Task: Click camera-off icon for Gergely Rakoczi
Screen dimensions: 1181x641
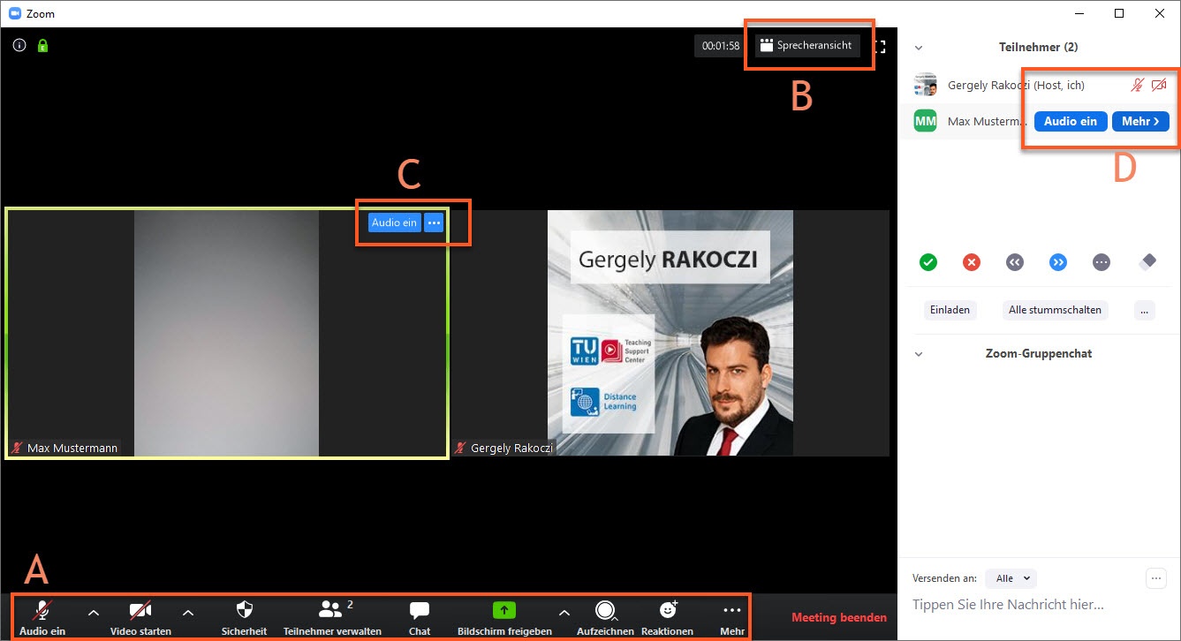Action: pos(1159,86)
